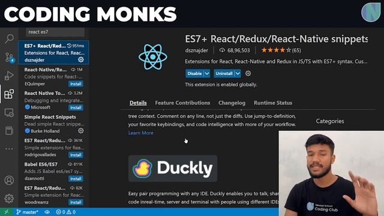
Task: Click the star rating (65) of the extension
Action: point(281,50)
